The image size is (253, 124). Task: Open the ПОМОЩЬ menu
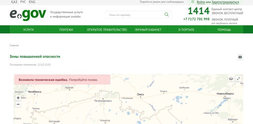[x=224, y=30]
